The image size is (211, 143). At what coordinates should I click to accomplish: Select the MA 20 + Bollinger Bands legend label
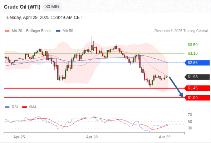coord(31,31)
